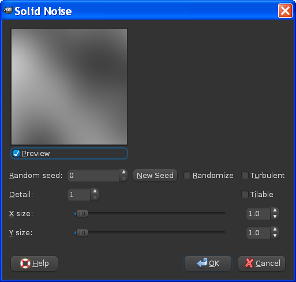The width and height of the screenshot is (296, 282).
Task: Decrease X size with down arrow
Action: pyautogui.click(x=275, y=217)
